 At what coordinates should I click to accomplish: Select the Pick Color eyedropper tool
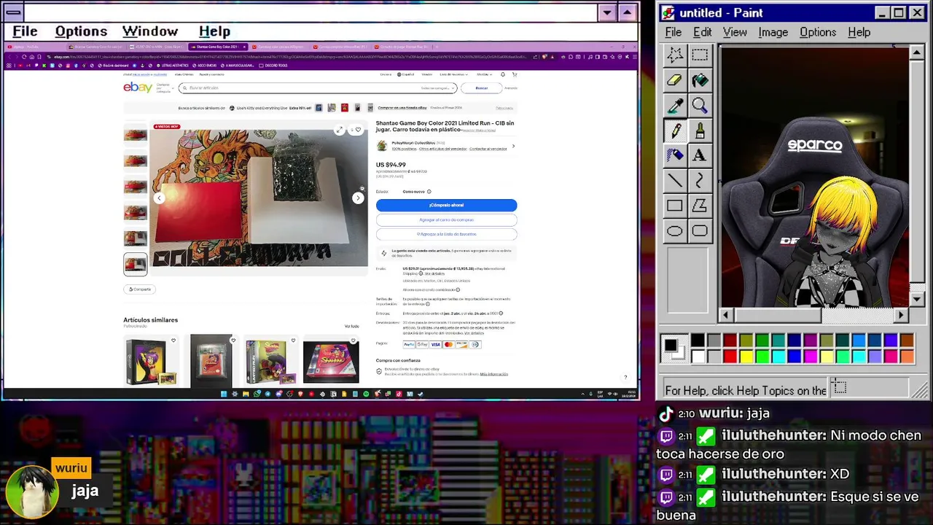click(x=675, y=106)
